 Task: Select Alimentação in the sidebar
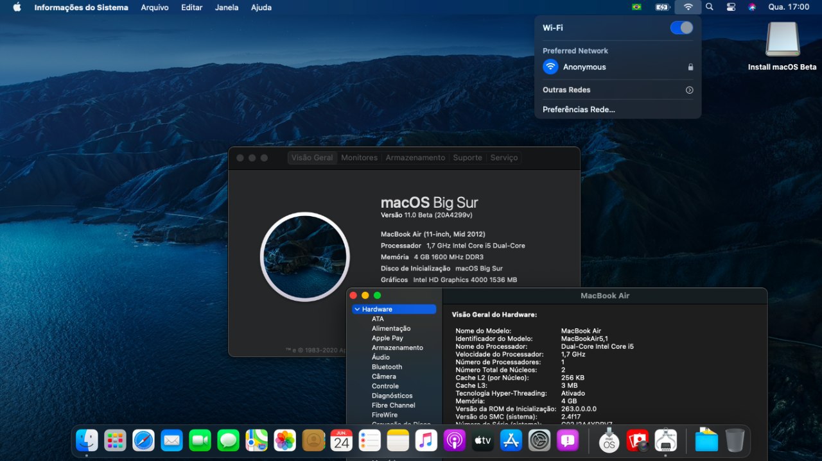point(391,328)
